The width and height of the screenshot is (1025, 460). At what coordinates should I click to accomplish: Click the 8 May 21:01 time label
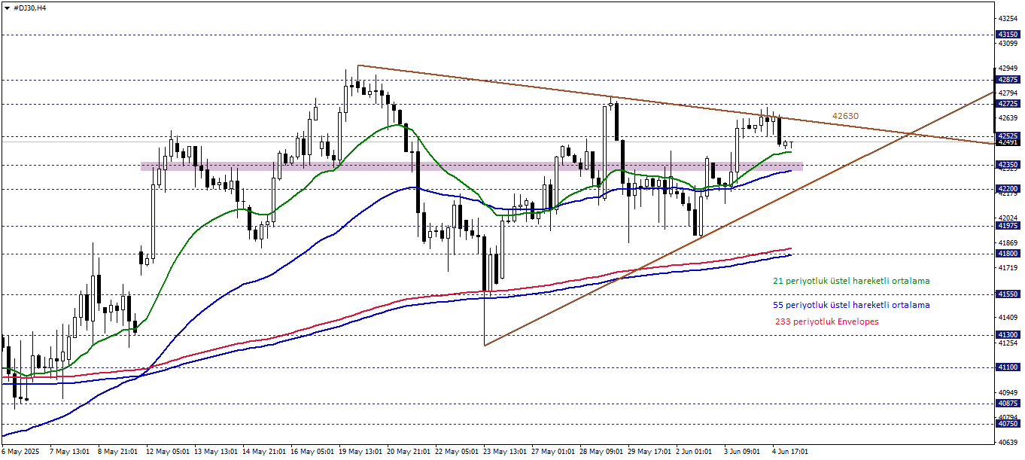click(117, 452)
